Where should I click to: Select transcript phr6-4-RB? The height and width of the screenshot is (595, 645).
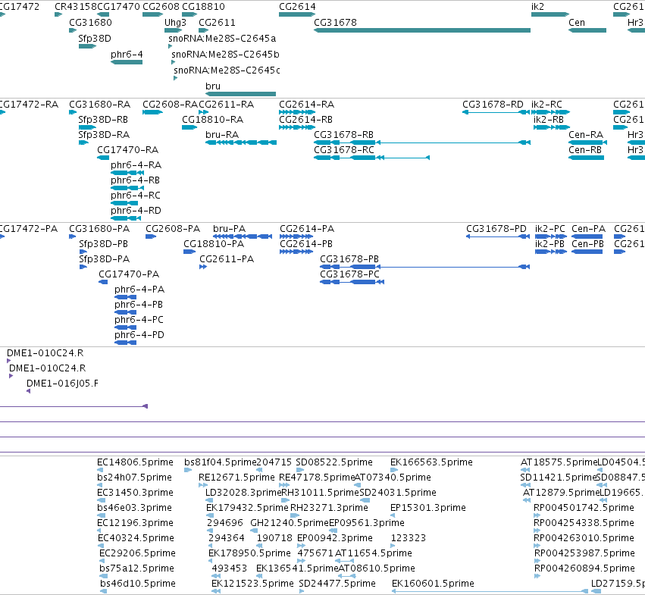click(x=127, y=189)
